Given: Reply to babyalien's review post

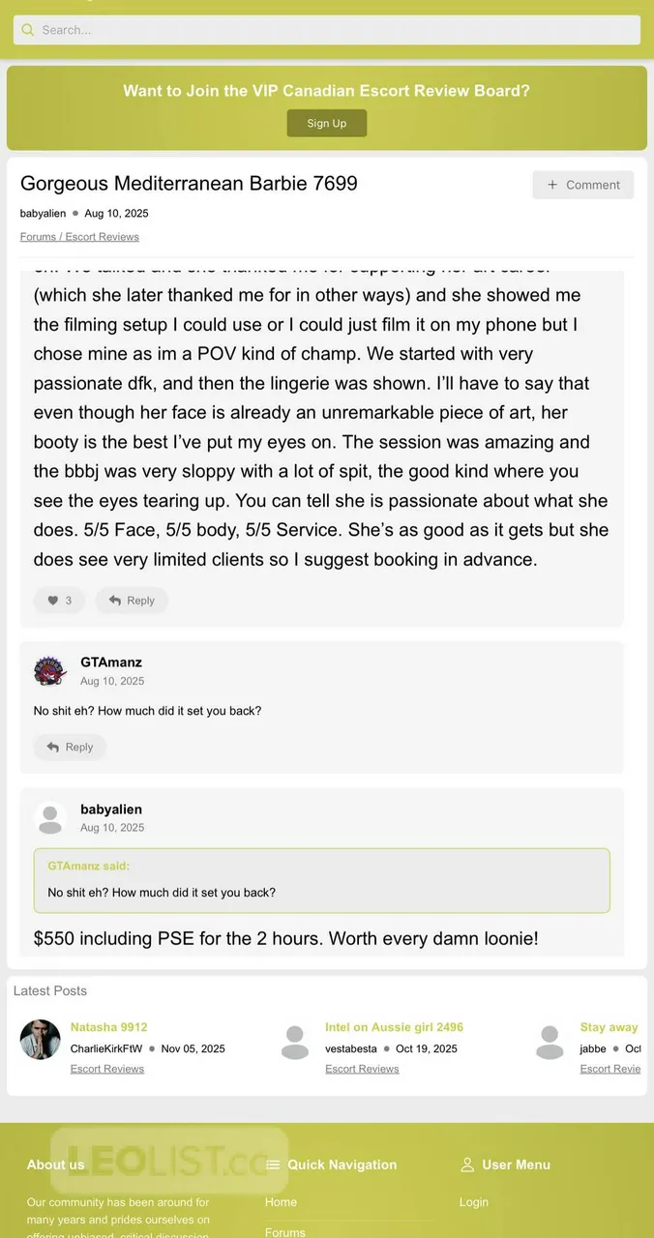Looking at the screenshot, I should (x=132, y=601).
